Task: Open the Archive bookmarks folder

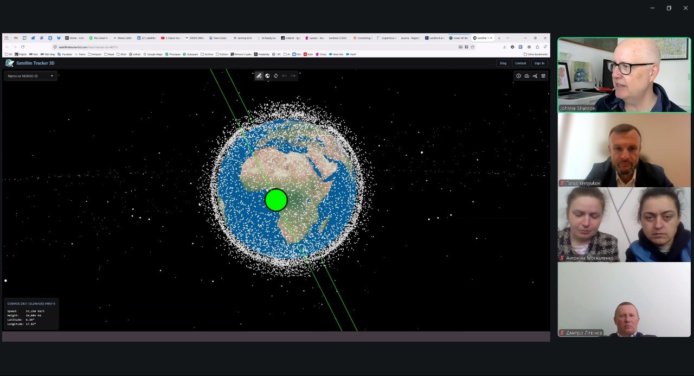Action: [207, 54]
